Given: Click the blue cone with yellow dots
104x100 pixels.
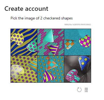Looking at the screenshot, I should point(84,63).
